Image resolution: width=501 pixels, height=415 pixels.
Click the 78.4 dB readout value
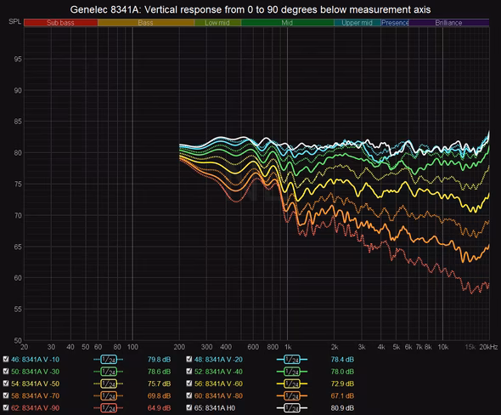pos(342,360)
